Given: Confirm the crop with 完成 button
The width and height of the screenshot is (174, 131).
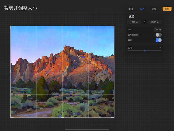Looking at the screenshot, I should (x=167, y=9).
